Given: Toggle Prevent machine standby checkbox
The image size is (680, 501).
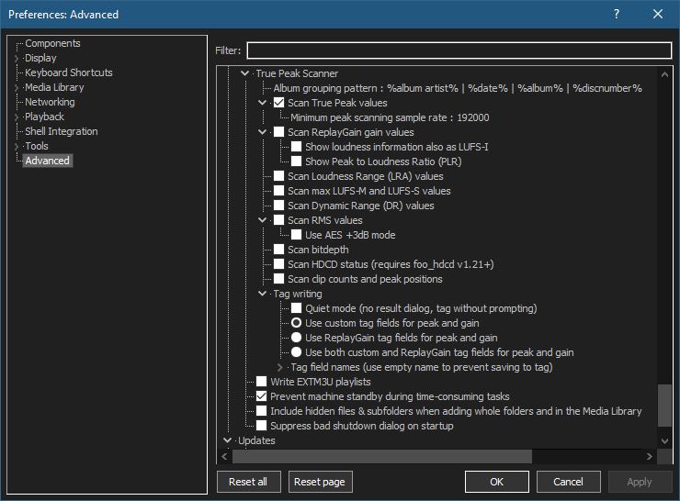Looking at the screenshot, I should point(262,396).
